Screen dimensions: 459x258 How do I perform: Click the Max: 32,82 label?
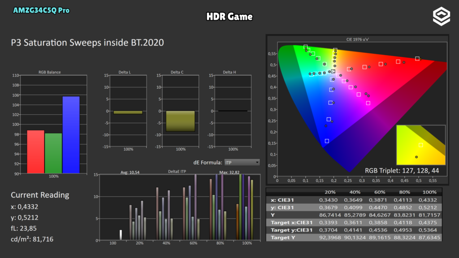pyautogui.click(x=229, y=172)
